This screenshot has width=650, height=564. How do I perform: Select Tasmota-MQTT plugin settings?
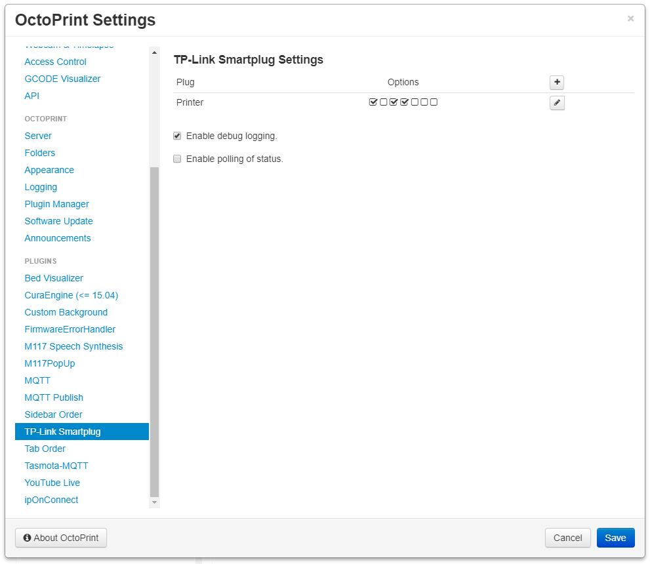click(x=56, y=466)
